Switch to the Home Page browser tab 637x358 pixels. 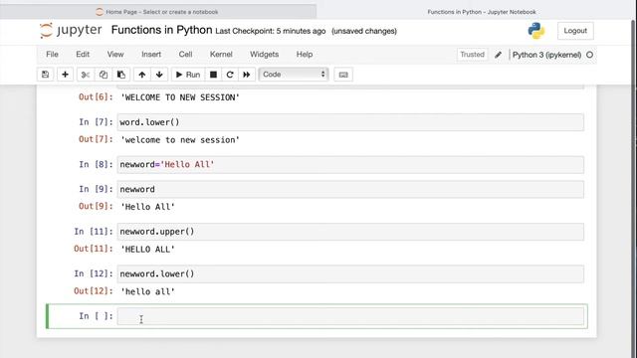tap(158, 12)
